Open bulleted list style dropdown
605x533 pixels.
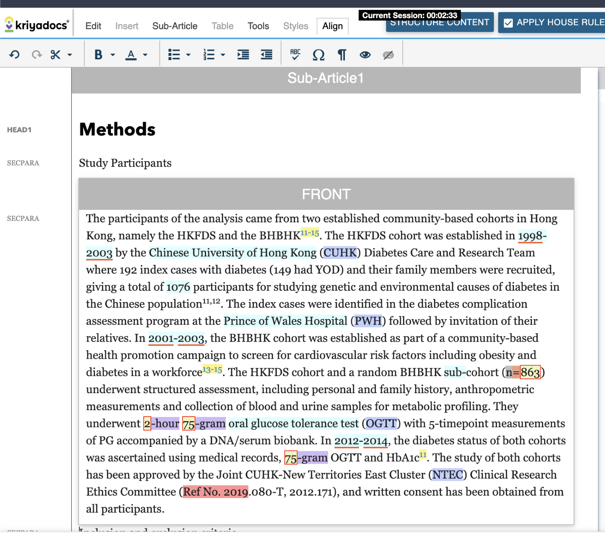(188, 55)
